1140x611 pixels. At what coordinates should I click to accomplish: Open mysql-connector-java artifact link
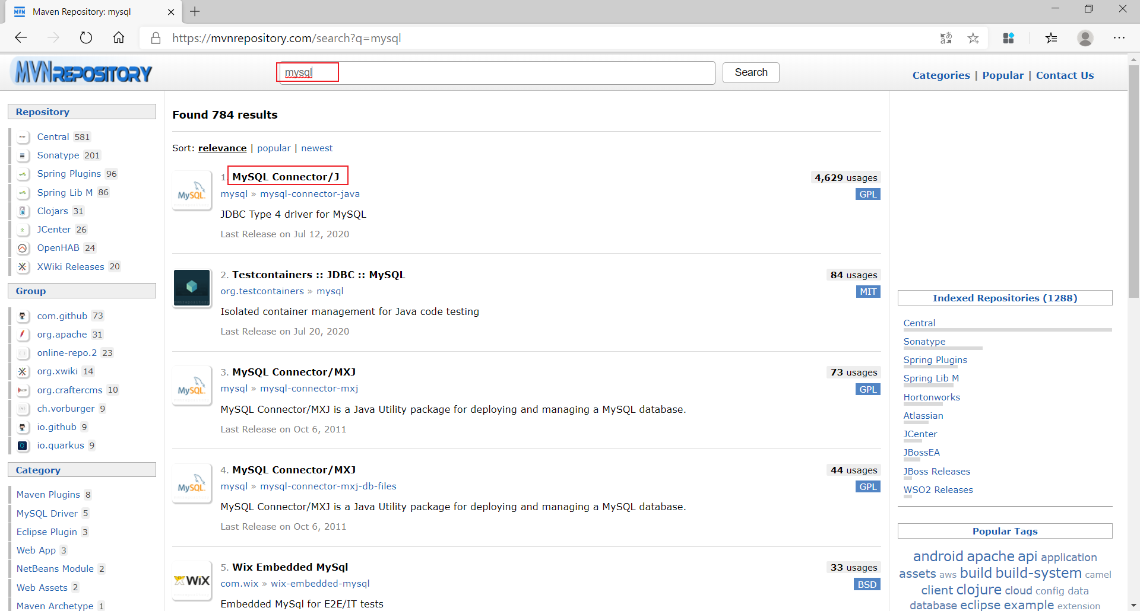coord(310,194)
